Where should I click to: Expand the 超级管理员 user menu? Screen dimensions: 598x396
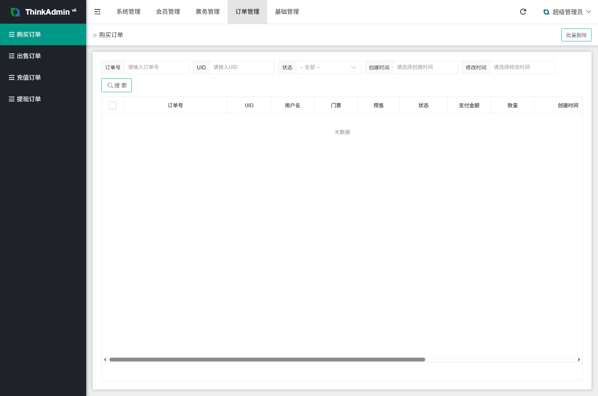point(567,12)
